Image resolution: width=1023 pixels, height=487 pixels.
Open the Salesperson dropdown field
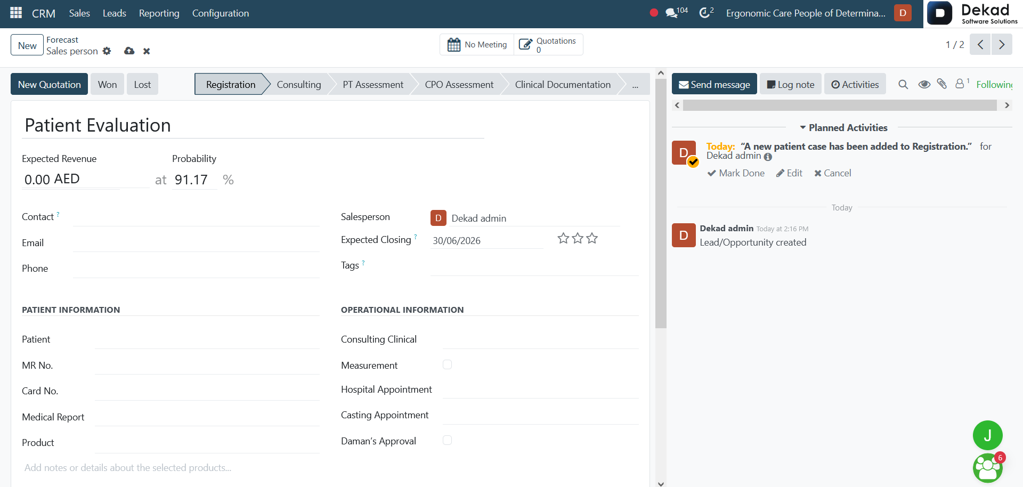(535, 218)
